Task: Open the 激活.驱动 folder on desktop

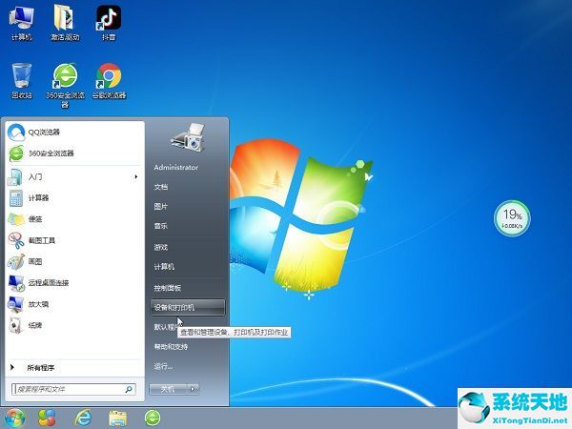Action: point(66,19)
